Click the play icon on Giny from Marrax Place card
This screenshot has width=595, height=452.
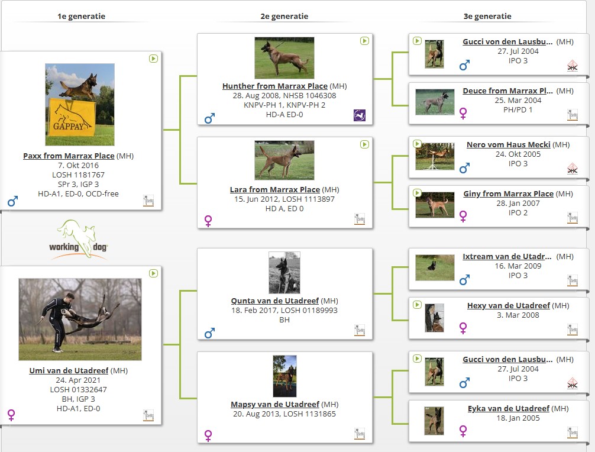(417, 193)
